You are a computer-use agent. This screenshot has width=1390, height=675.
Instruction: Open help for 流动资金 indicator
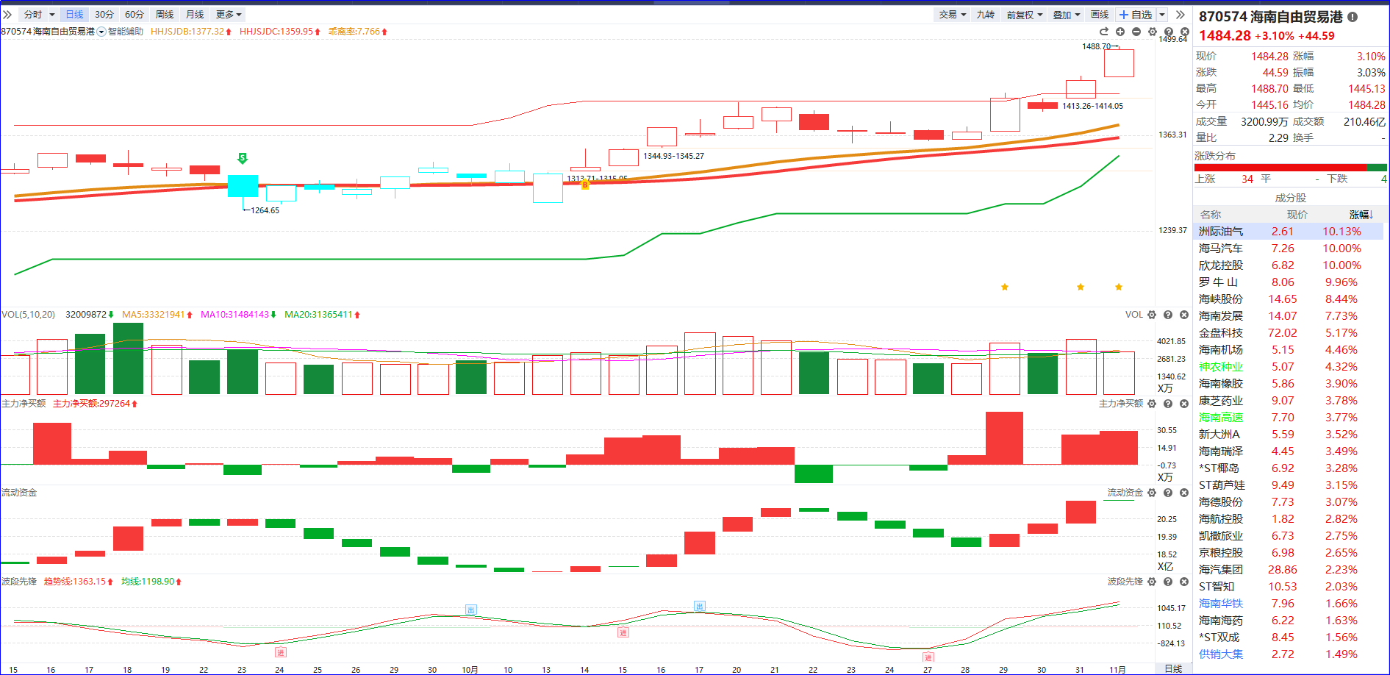(1168, 493)
